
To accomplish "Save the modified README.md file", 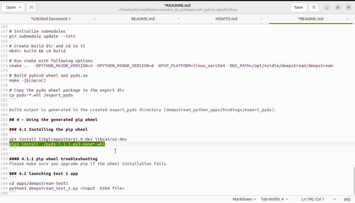I will click(298, 7).
